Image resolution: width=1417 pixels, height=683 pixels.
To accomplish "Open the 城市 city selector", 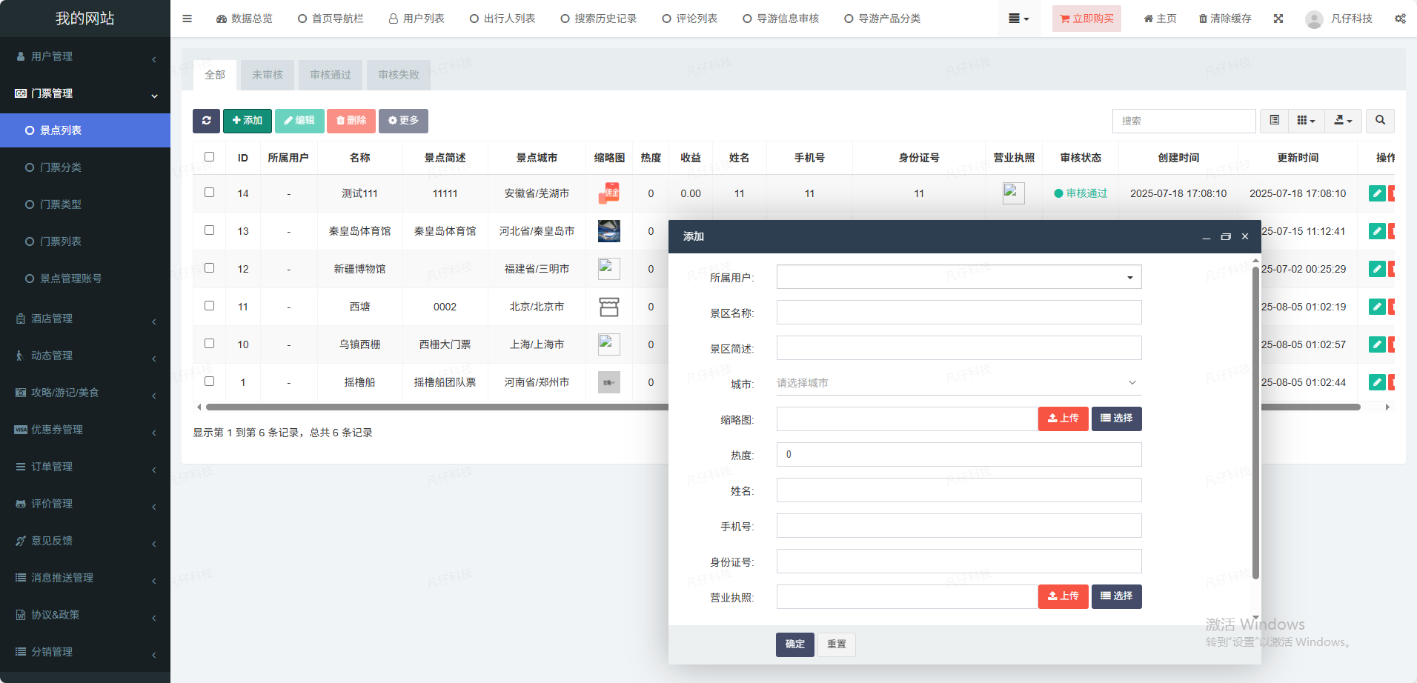I will click(958, 383).
